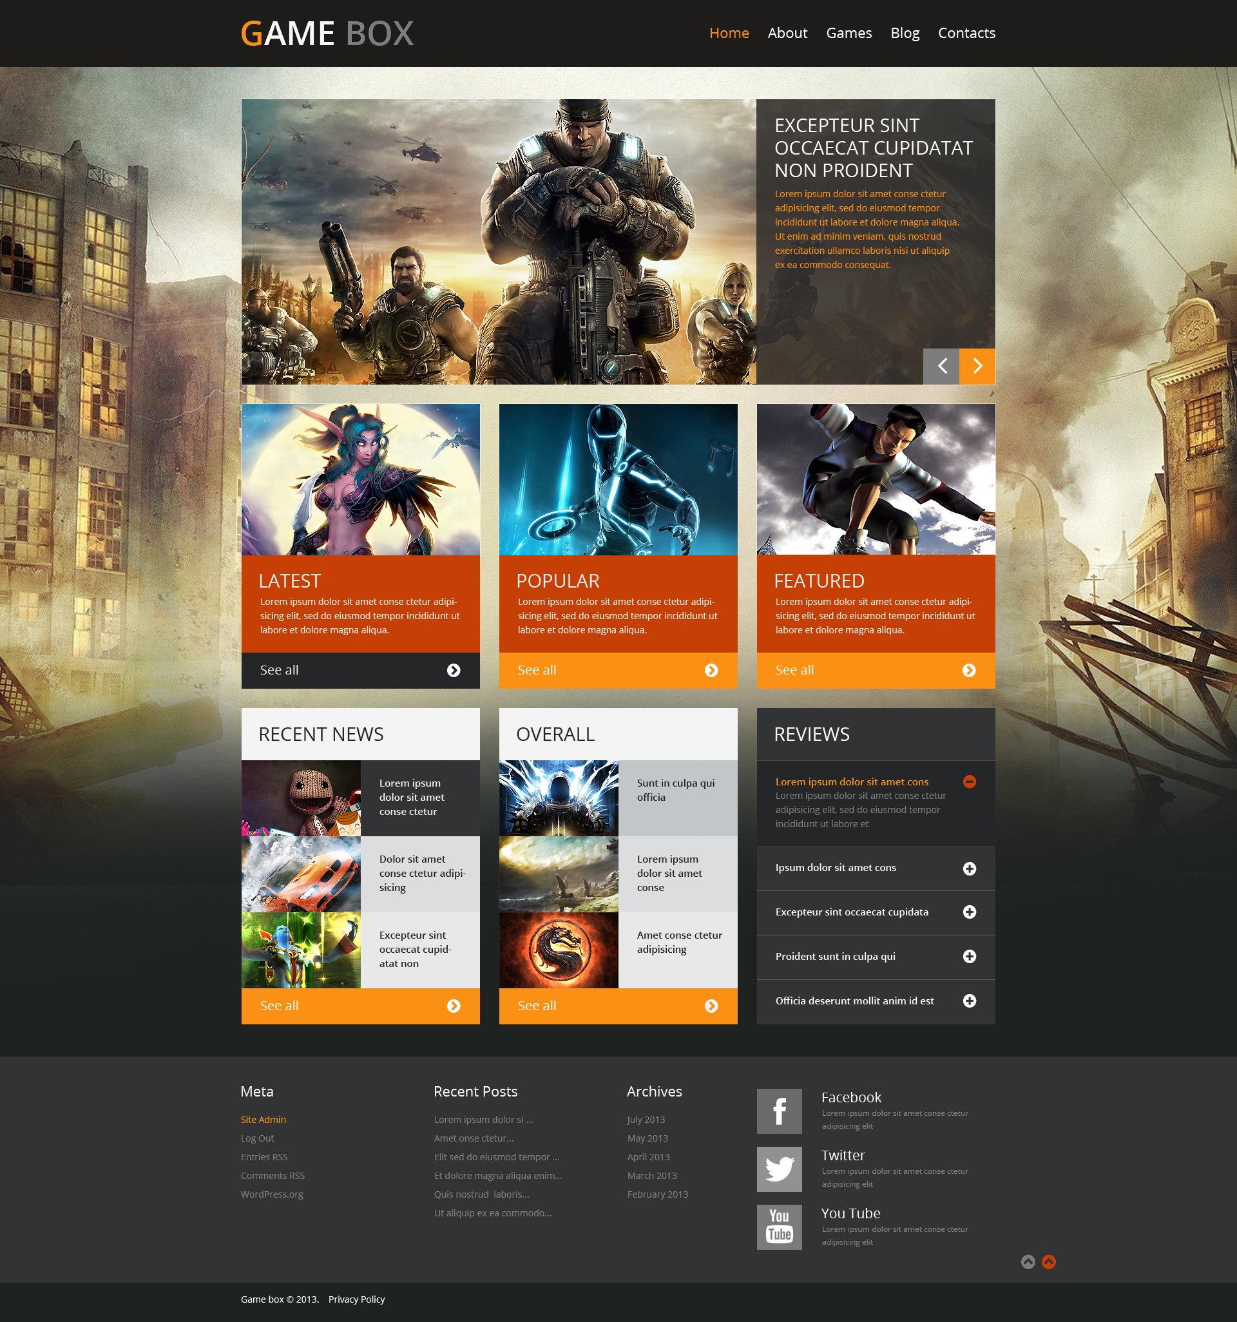Click the left arrow navigation icon in slider

coord(941,366)
